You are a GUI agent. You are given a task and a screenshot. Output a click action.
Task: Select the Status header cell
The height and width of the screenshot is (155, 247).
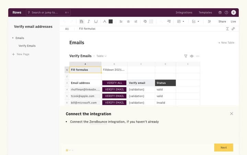pos(165,83)
